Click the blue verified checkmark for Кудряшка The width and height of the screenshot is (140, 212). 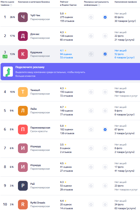point(105,54)
